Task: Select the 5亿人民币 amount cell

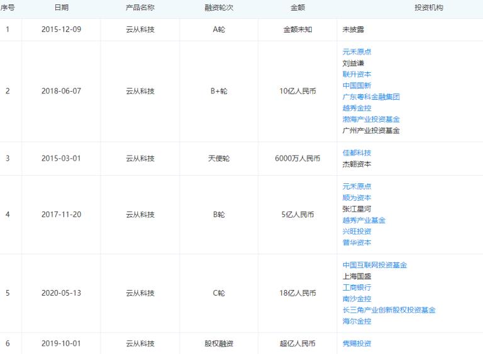Action: [x=297, y=215]
